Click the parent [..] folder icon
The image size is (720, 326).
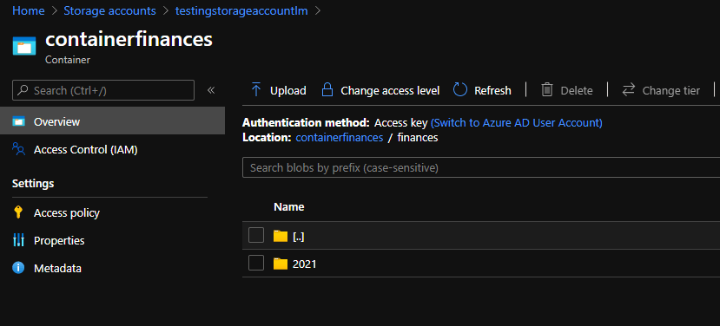point(281,236)
